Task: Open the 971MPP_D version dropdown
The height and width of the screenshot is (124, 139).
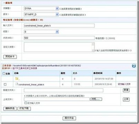Action: point(41,14)
